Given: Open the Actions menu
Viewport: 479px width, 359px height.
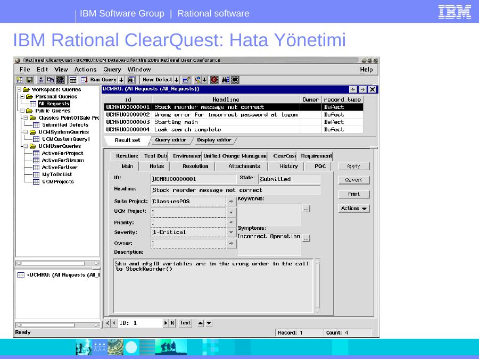Looking at the screenshot, I should (86, 70).
